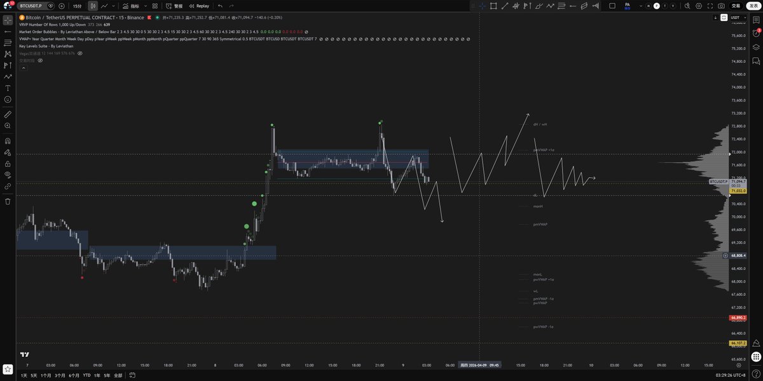Viewport: 763px width, 381px height.
Task: Open the 15分 interval selector
Action: click(78, 6)
